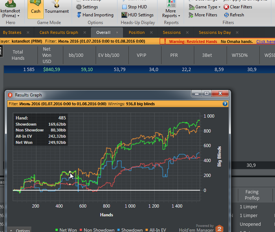This screenshot has height=232, width=275.
Task: Select the Unopened row
Action: (250, 224)
